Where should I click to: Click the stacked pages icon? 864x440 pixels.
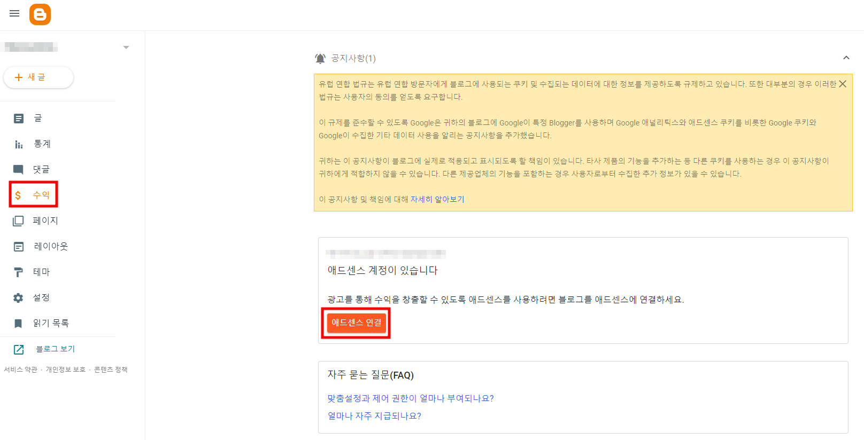pos(18,221)
